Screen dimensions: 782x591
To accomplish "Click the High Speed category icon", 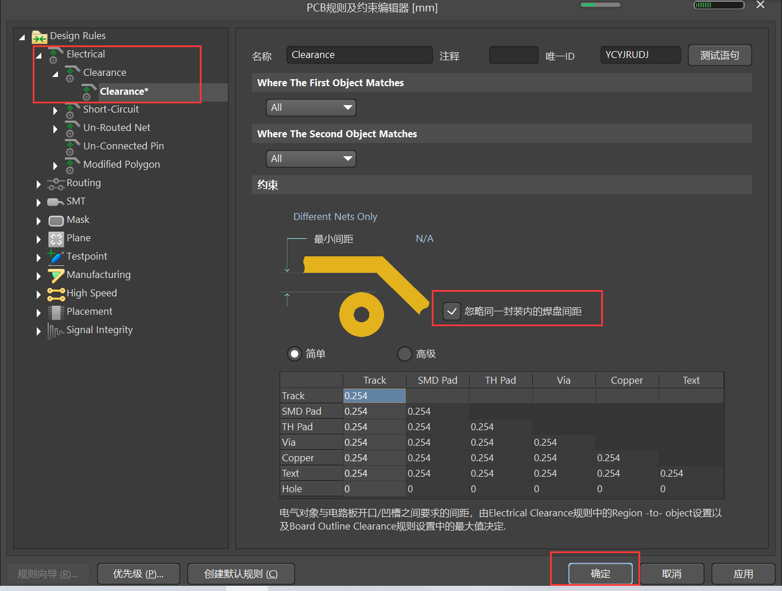I will (56, 294).
